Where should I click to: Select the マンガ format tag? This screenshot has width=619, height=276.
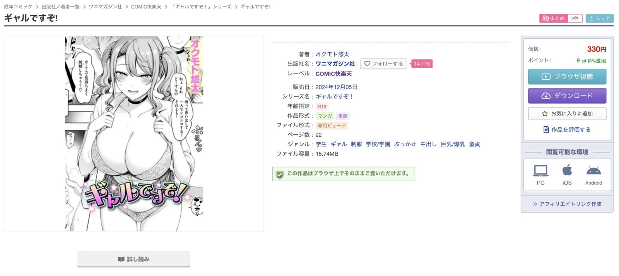325,116
